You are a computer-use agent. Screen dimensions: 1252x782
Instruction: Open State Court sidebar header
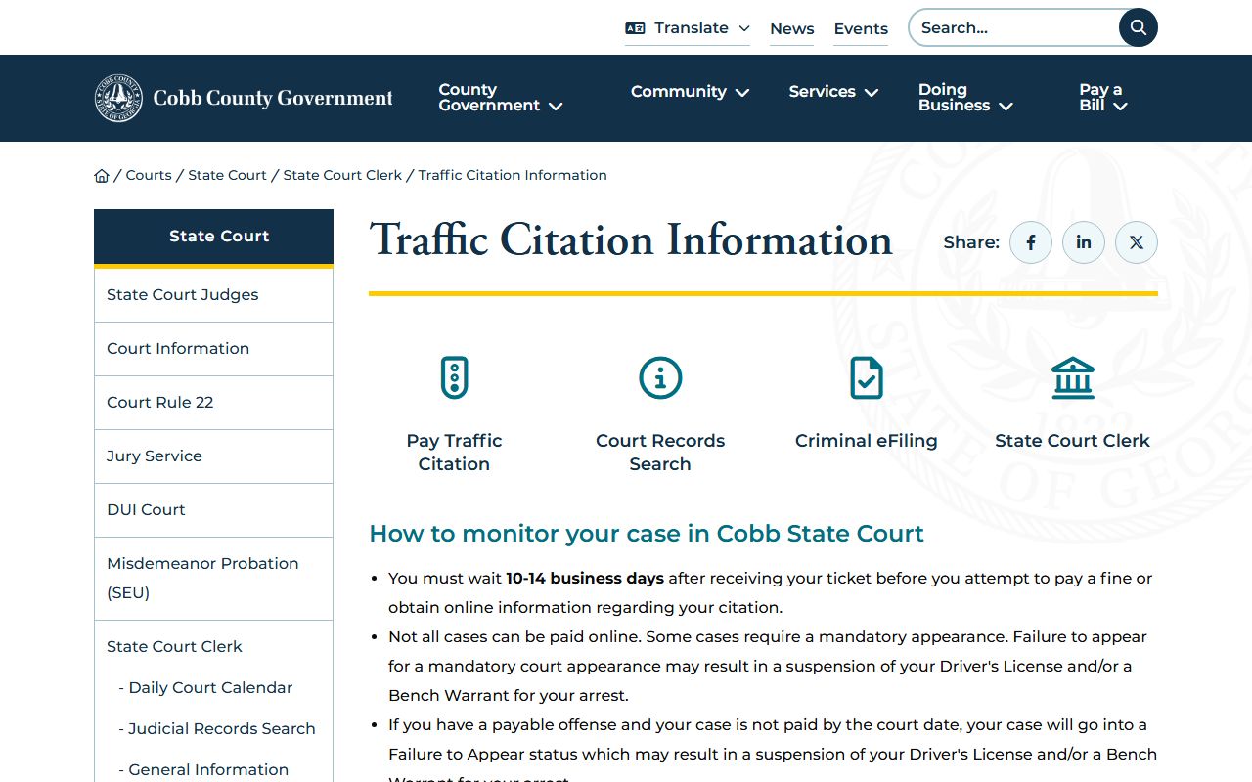(x=213, y=236)
